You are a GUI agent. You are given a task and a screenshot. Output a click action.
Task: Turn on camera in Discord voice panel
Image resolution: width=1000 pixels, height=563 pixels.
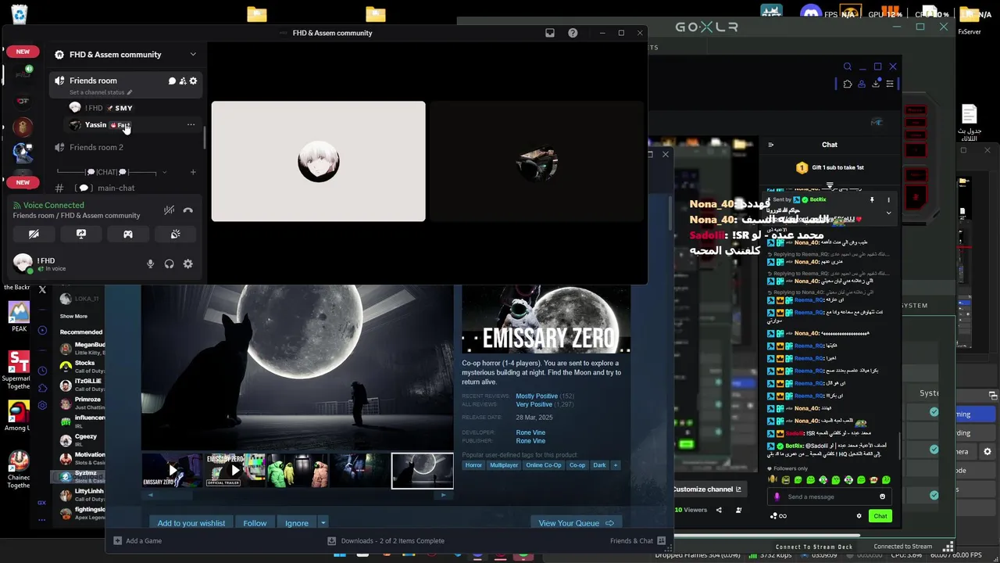pos(34,234)
